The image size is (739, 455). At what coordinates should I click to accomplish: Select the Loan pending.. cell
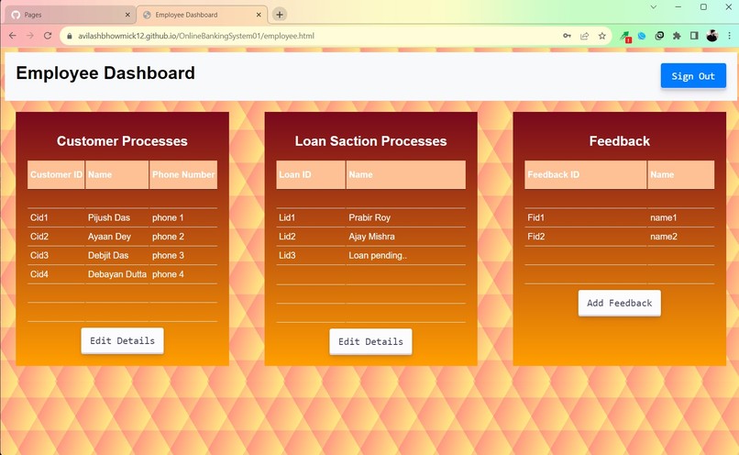(x=406, y=255)
